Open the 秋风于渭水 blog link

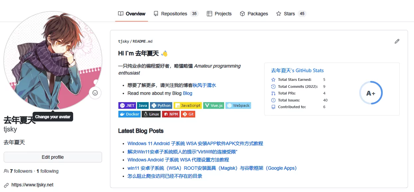coord(205,85)
